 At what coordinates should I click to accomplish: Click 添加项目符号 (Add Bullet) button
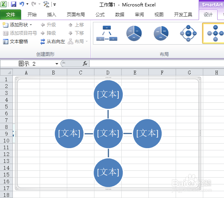coord(20,33)
